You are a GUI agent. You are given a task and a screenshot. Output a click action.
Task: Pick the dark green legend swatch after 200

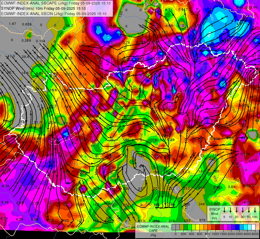pos(186,227)
